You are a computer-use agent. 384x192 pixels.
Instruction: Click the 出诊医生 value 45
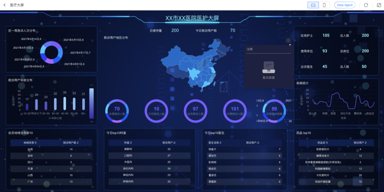coord(325,66)
